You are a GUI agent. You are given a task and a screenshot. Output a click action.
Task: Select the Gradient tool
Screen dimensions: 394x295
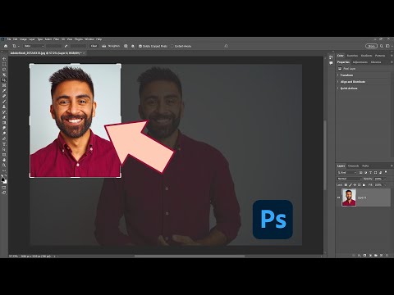[4, 123]
